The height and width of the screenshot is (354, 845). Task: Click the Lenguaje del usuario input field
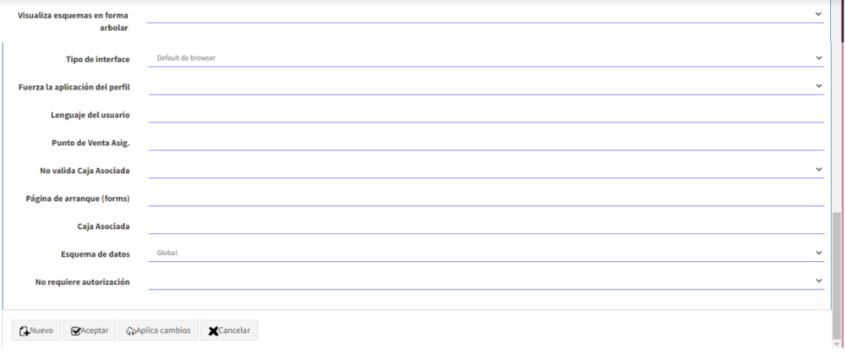(x=486, y=114)
